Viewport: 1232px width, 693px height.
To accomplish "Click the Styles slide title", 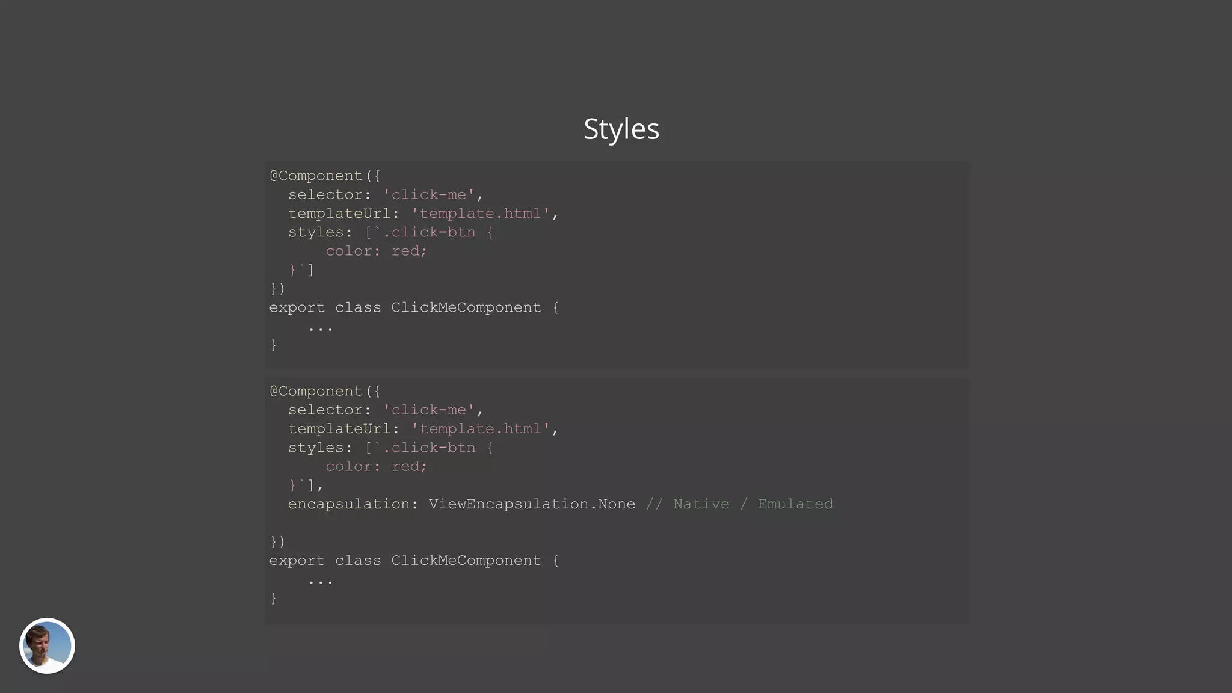I will 621,129.
